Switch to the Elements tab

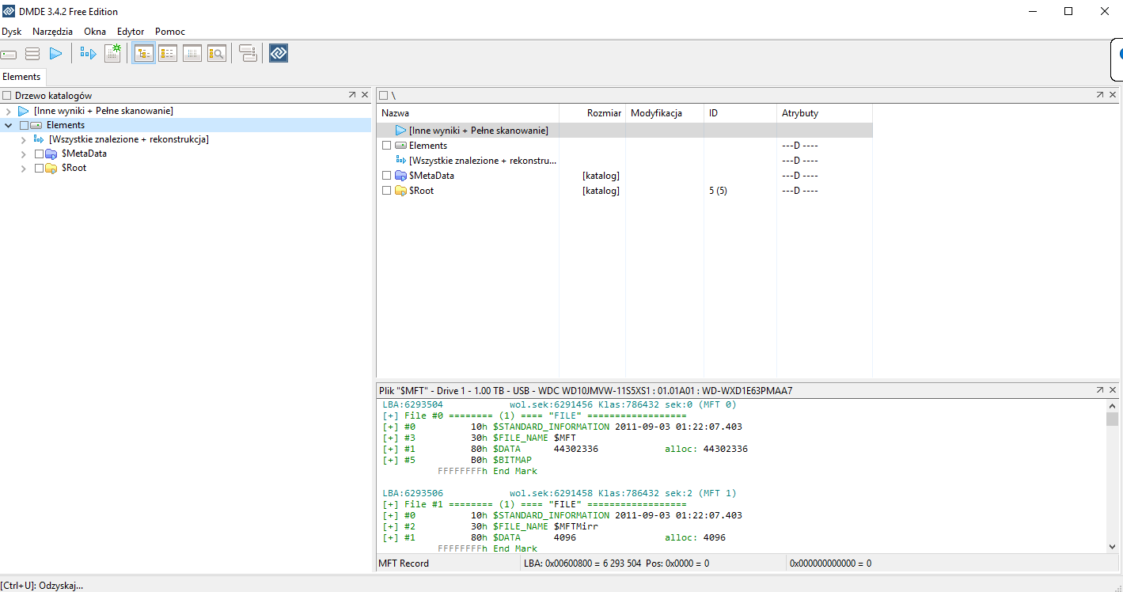coord(21,77)
